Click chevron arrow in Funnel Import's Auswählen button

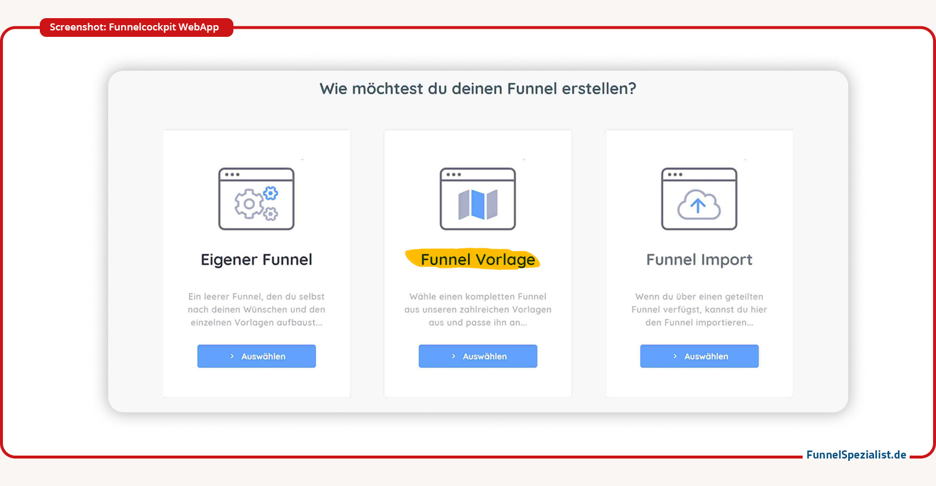pos(675,356)
